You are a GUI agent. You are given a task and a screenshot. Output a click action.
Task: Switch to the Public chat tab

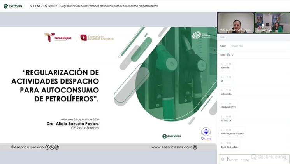coord(223,46)
